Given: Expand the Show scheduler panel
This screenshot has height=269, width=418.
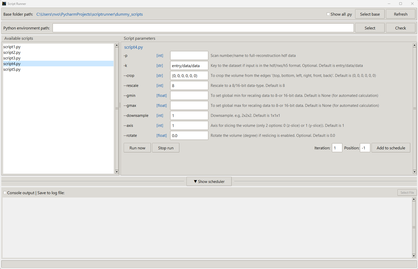Looking at the screenshot, I should point(209,181).
